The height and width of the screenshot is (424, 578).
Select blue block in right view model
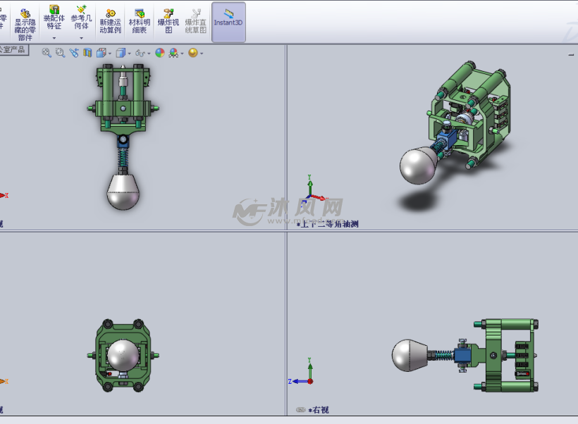tap(462, 356)
